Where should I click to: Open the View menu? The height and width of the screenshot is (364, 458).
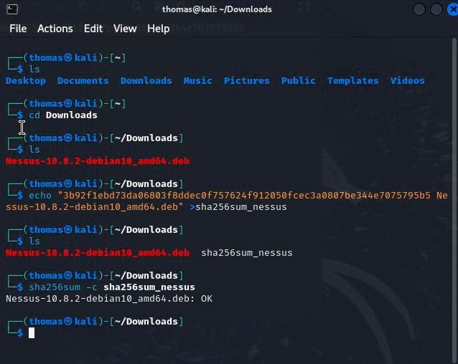(x=124, y=29)
